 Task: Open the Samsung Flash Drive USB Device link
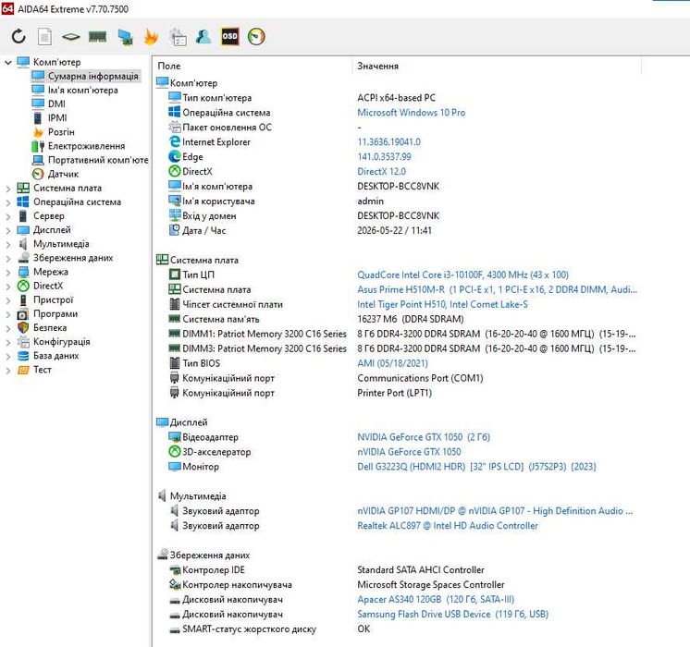coord(453,615)
